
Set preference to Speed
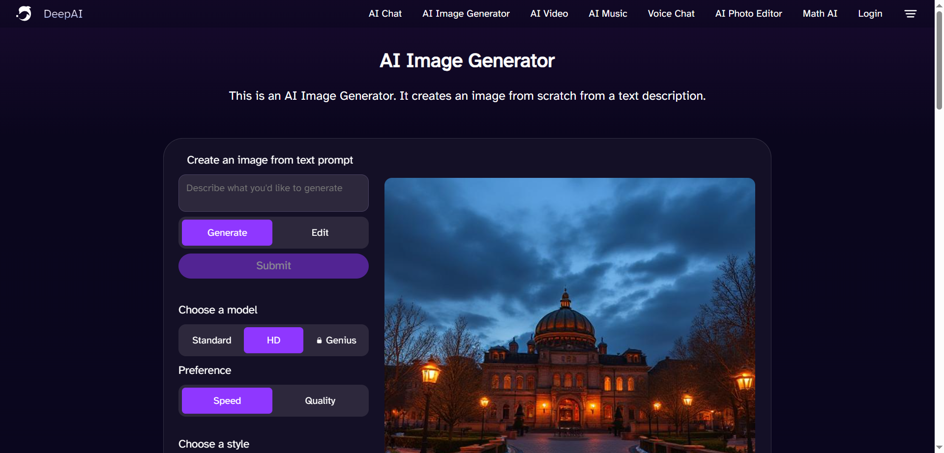[227, 401]
